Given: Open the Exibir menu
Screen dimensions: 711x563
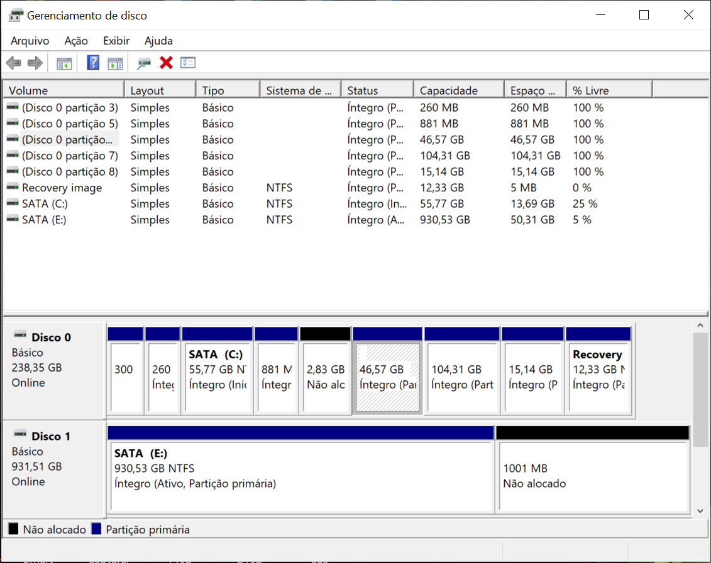Looking at the screenshot, I should [116, 41].
